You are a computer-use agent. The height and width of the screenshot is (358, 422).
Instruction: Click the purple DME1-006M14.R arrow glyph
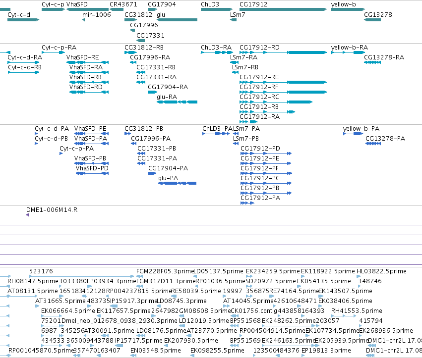click(x=27, y=215)
